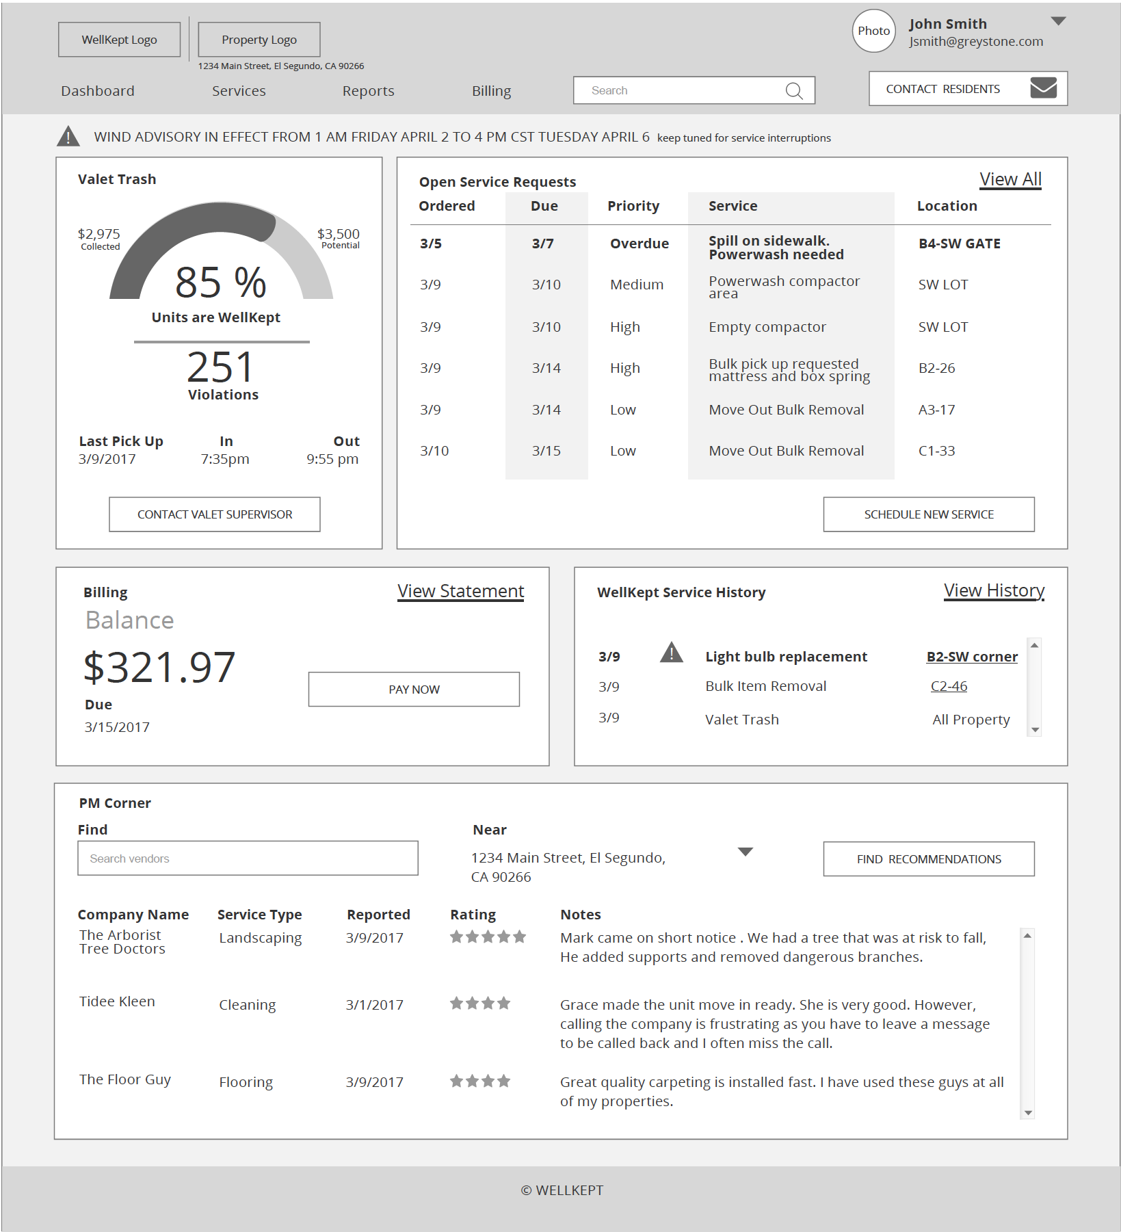Click service history scrollbar down arrow

coord(1035,730)
